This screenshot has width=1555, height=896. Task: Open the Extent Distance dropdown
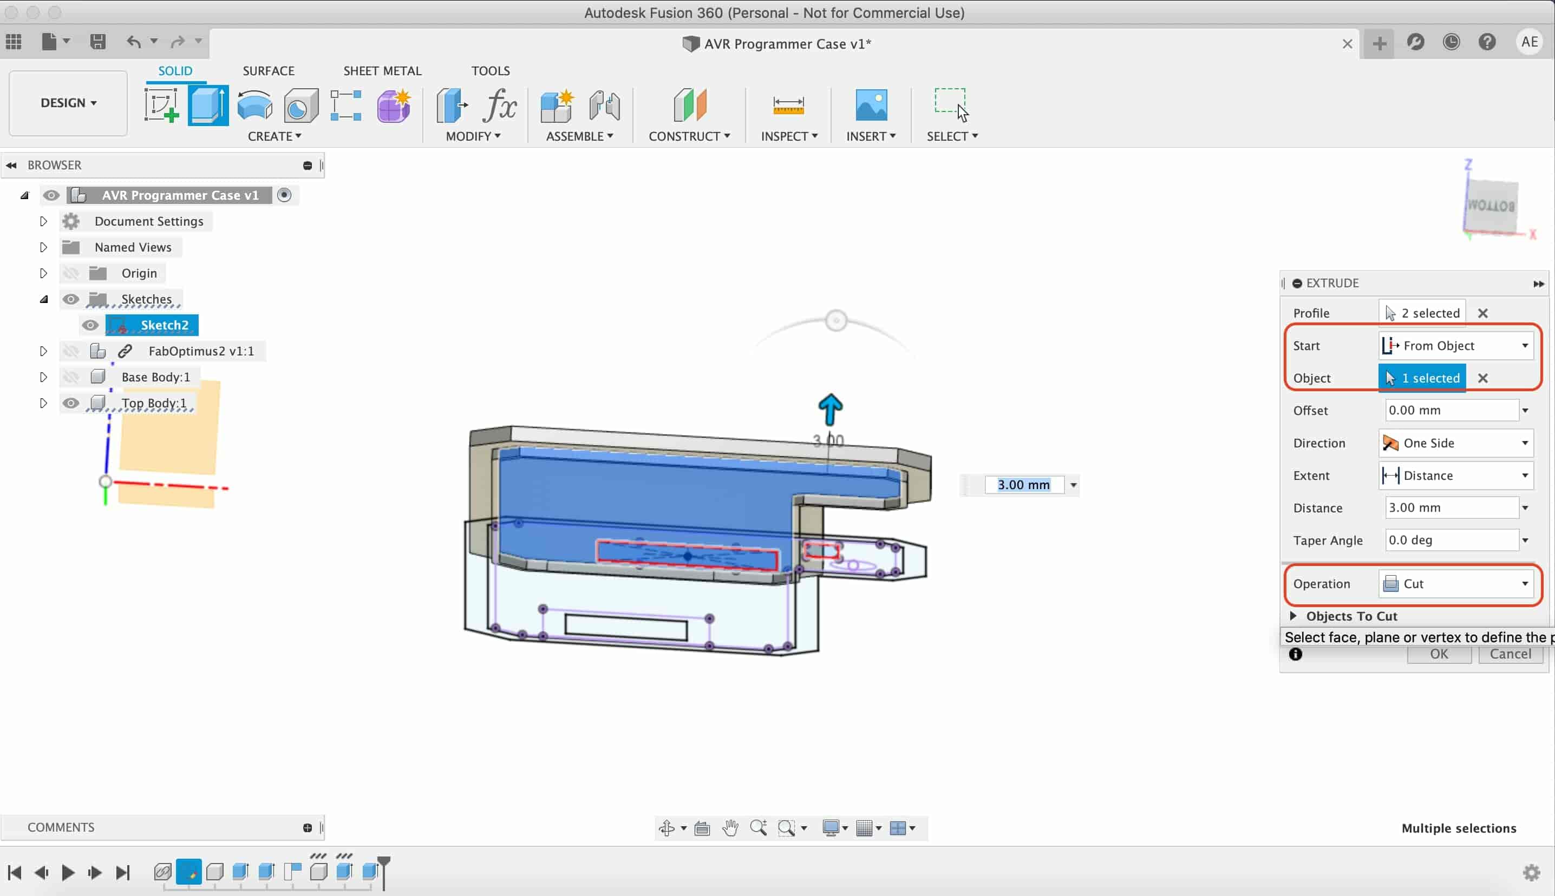pyautogui.click(x=1456, y=476)
